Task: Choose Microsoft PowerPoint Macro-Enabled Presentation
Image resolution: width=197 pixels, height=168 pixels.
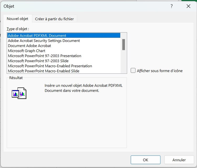Action: point(64,66)
